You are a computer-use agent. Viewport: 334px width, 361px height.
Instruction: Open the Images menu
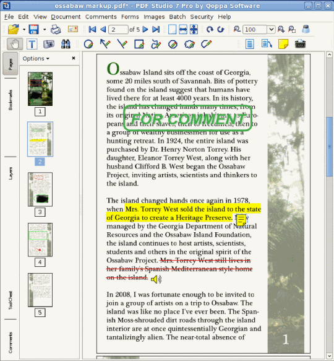point(154,17)
